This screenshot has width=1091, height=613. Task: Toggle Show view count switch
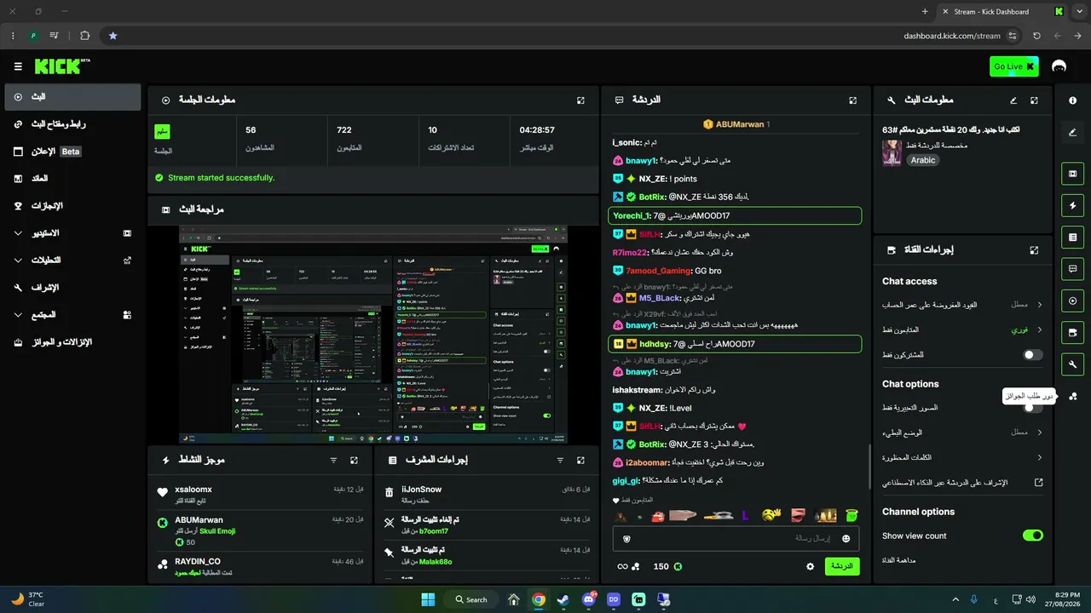(1032, 536)
